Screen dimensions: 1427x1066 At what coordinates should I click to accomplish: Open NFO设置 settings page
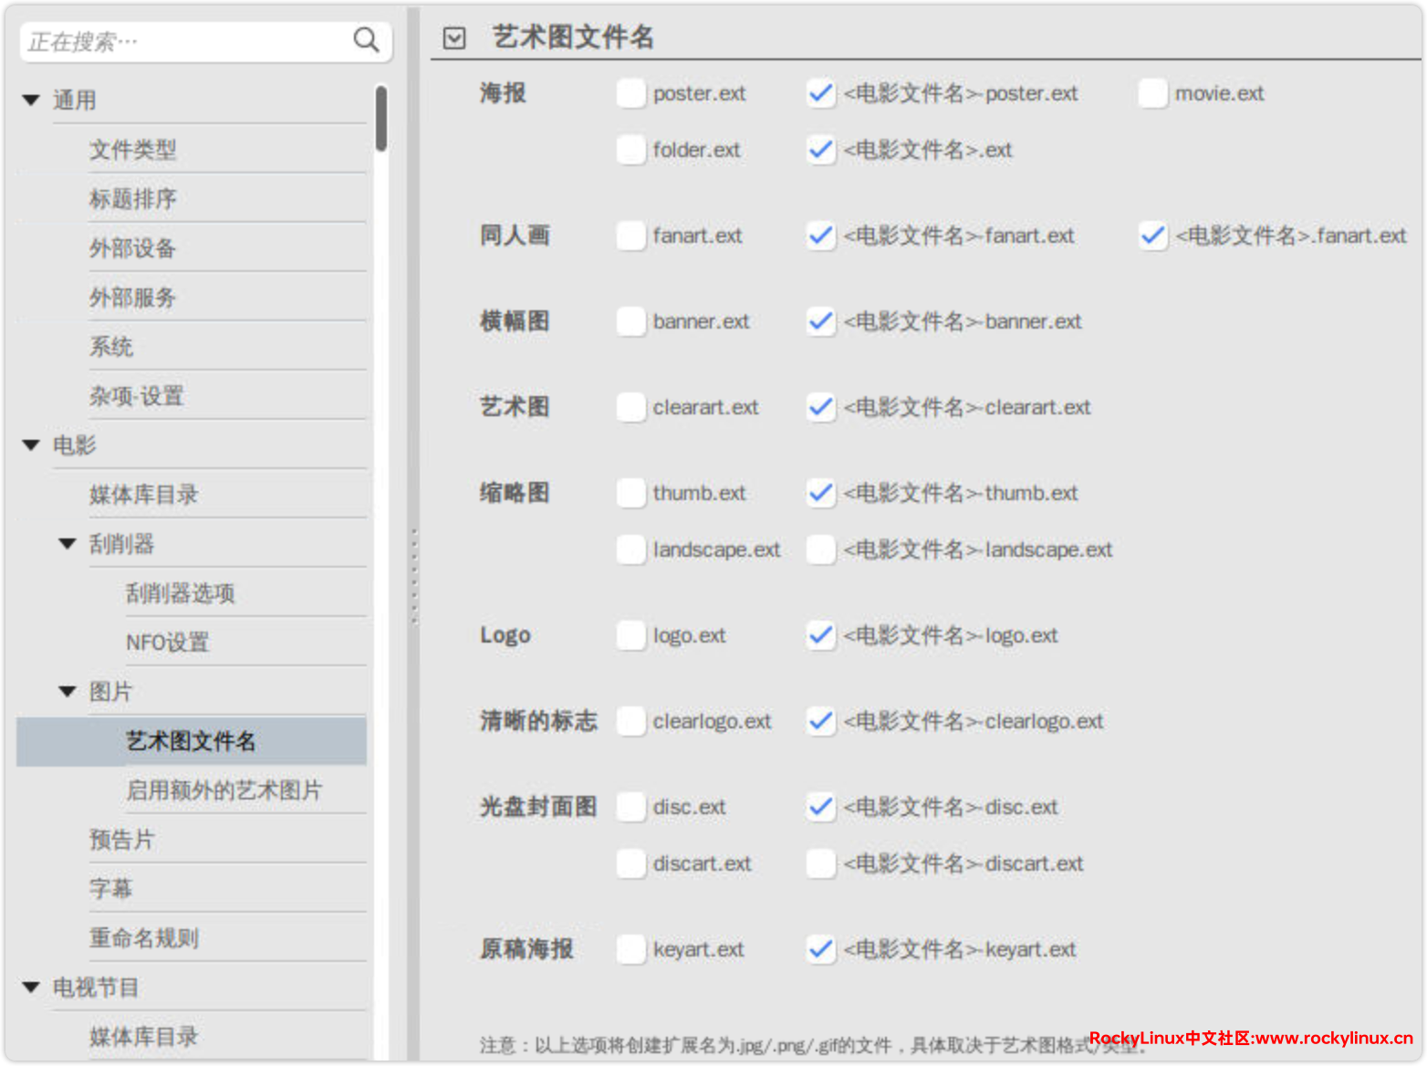167,643
